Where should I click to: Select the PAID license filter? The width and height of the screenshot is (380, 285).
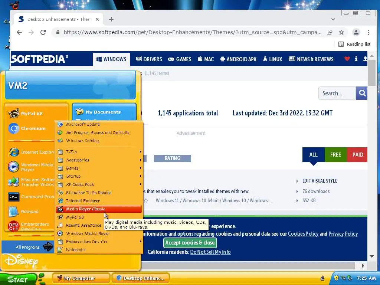coord(357,155)
